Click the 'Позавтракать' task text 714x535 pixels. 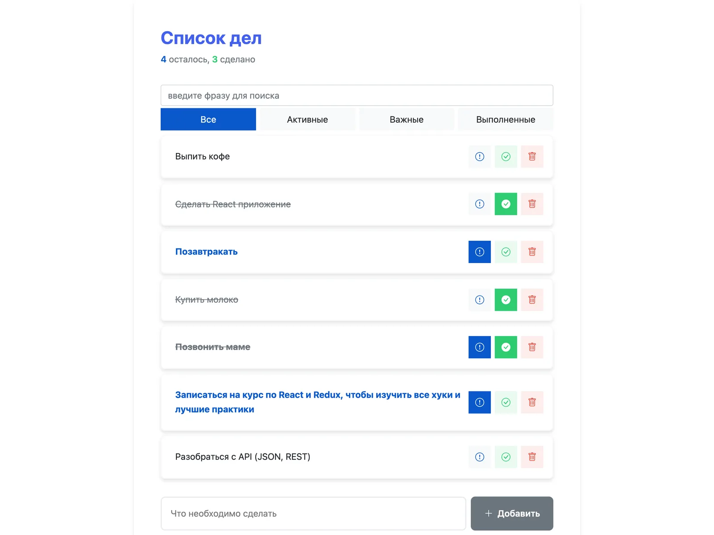[206, 252]
